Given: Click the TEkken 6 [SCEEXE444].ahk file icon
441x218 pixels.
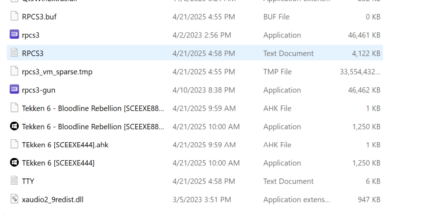Looking at the screenshot, I should pos(14,144).
